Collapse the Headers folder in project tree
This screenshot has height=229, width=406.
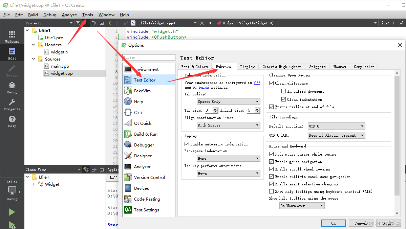pos(34,45)
